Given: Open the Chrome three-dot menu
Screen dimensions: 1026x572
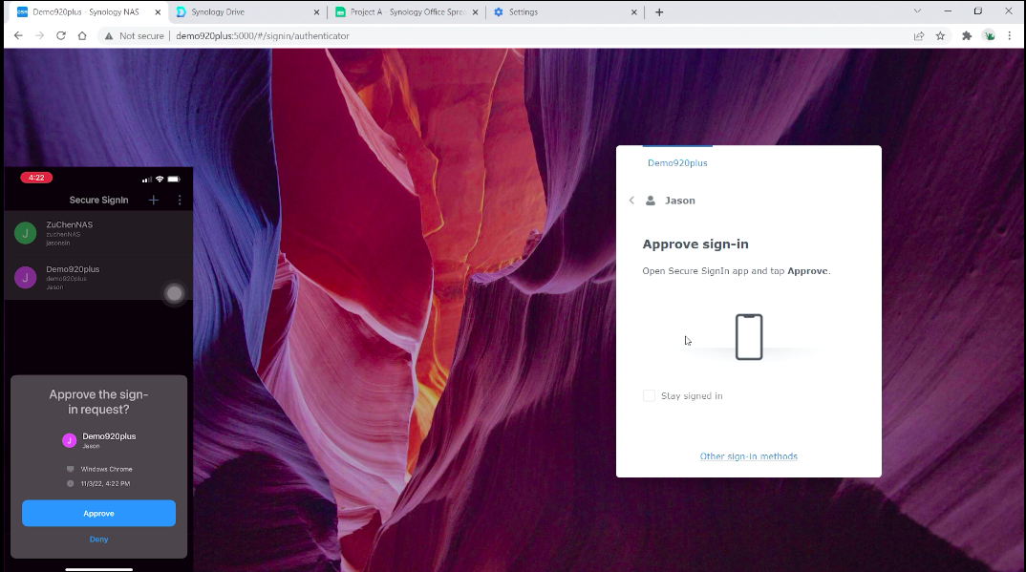Looking at the screenshot, I should click(1010, 36).
